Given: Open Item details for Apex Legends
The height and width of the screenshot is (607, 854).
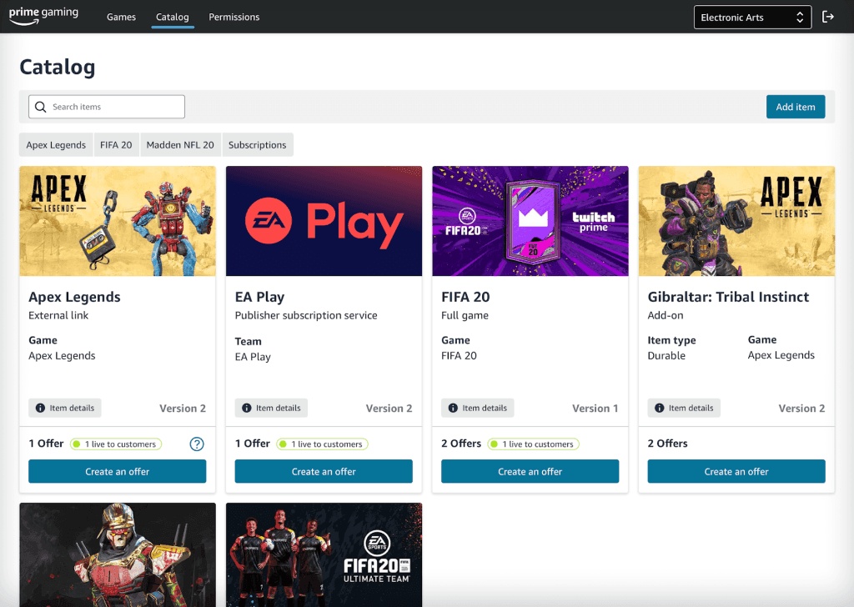Looking at the screenshot, I should [x=65, y=408].
